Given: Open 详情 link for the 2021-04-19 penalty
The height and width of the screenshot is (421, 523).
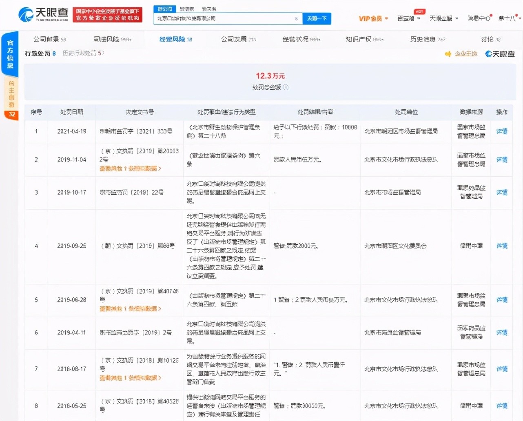Looking at the screenshot, I should pos(501,131).
